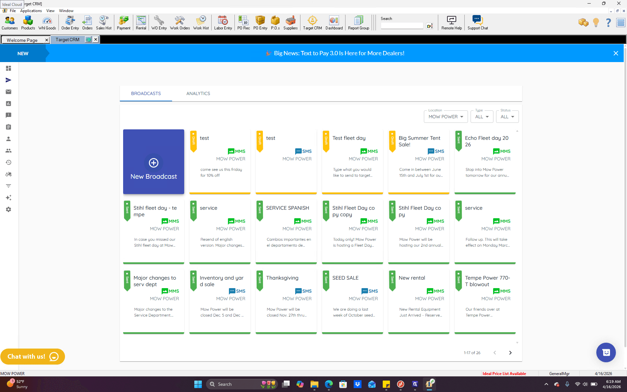
Task: Open Support Chat icon
Action: click(477, 23)
